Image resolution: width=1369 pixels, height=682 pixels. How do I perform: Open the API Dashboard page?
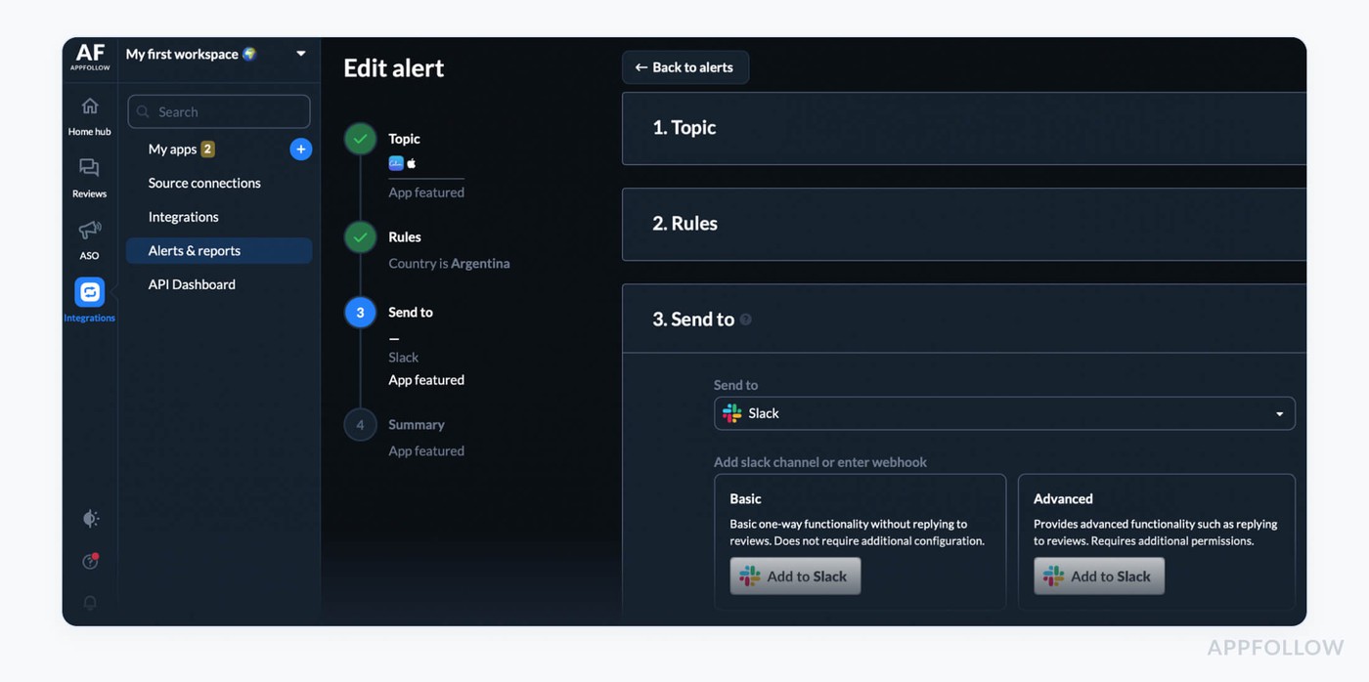(192, 283)
